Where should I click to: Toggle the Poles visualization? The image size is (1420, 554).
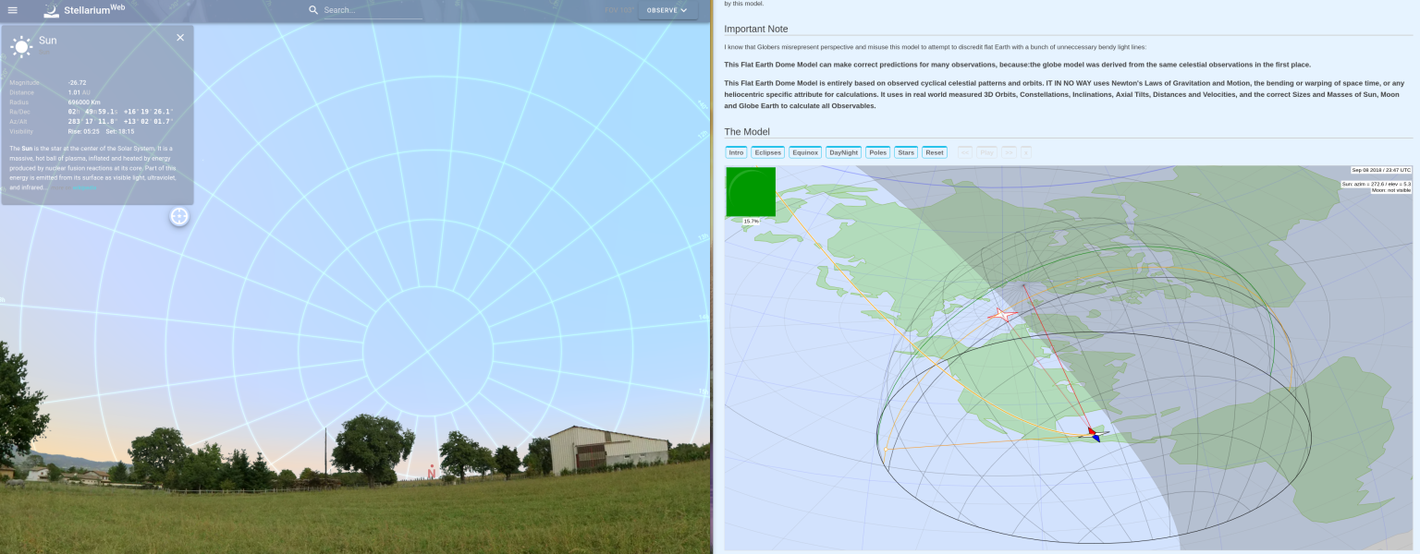point(876,152)
